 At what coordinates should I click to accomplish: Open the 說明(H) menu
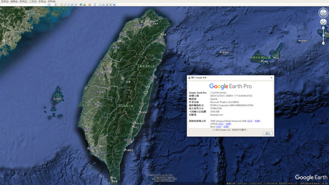coord(52,1)
